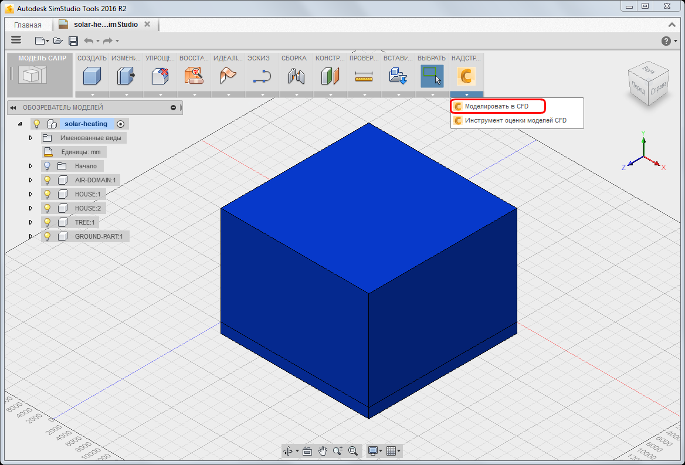The width and height of the screenshot is (685, 465).
Task: Switch to the Главная tab
Action: click(x=28, y=25)
